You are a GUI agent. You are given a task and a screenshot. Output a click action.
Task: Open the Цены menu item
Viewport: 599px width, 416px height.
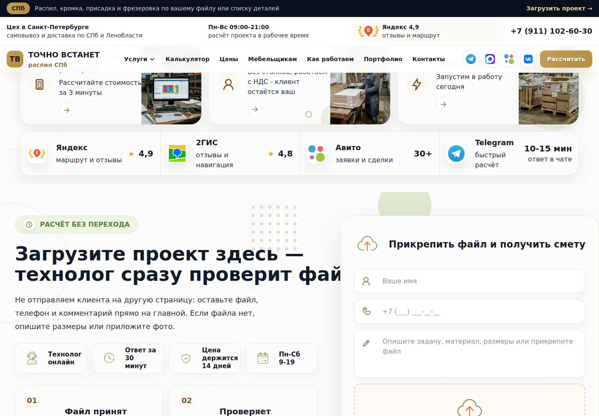[x=229, y=59]
